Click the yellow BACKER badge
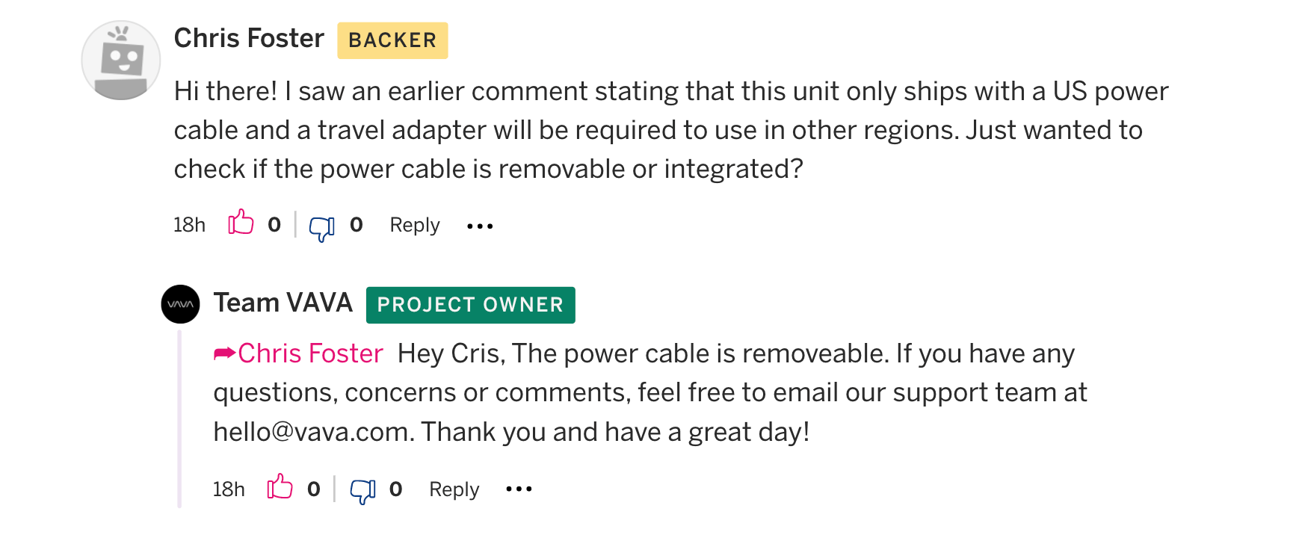This screenshot has height=538, width=1299. coord(392,40)
